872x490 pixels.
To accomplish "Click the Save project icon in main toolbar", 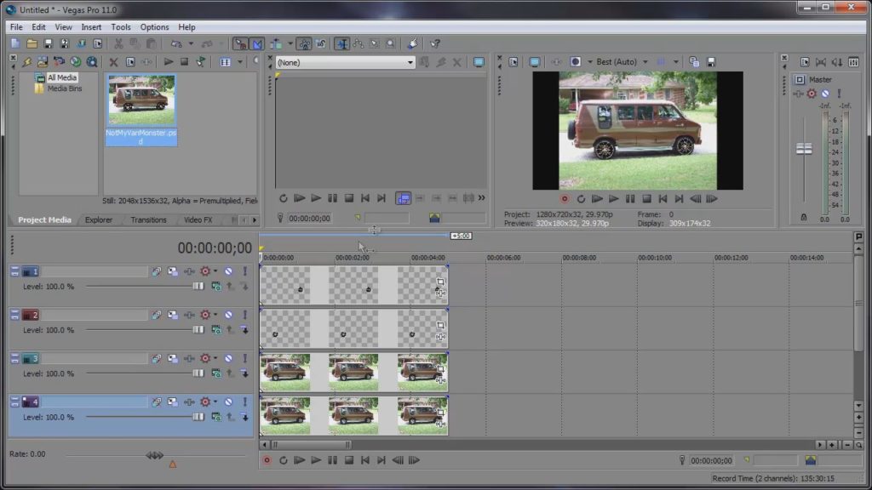I will pyautogui.click(x=48, y=43).
